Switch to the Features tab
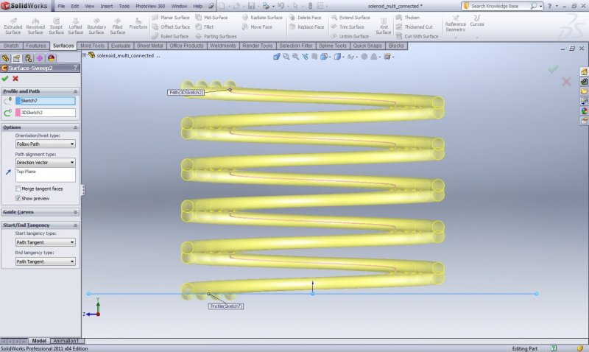 [35, 46]
